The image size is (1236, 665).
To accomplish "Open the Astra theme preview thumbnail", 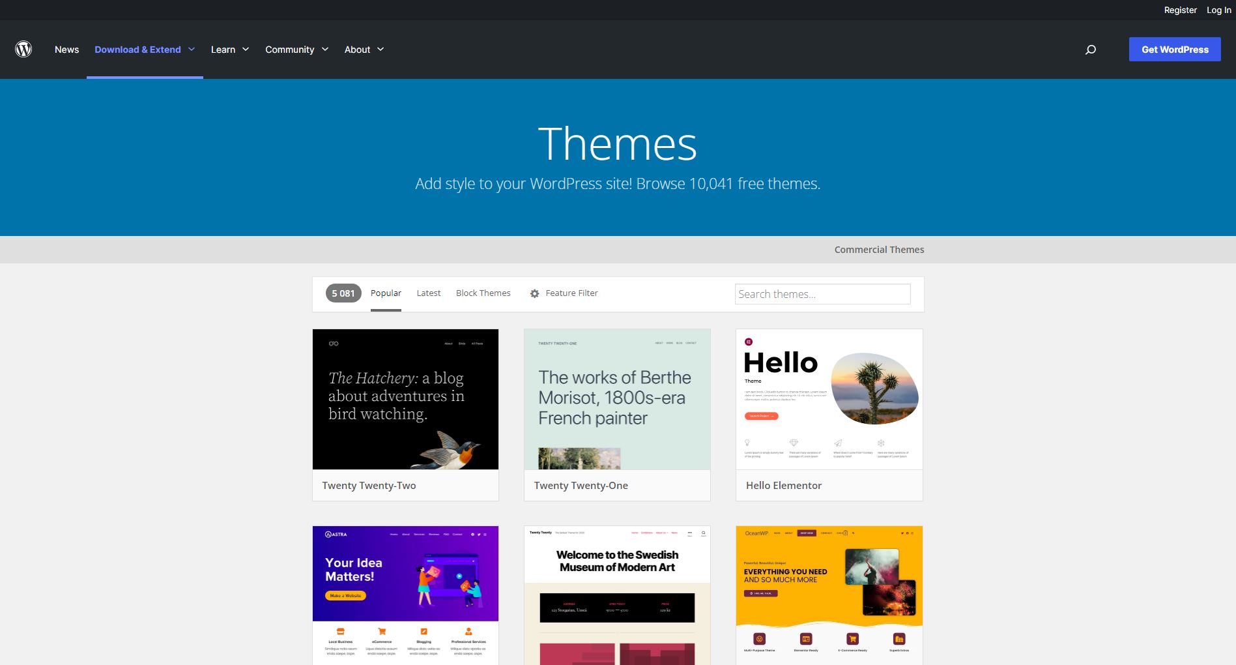I will [405, 595].
